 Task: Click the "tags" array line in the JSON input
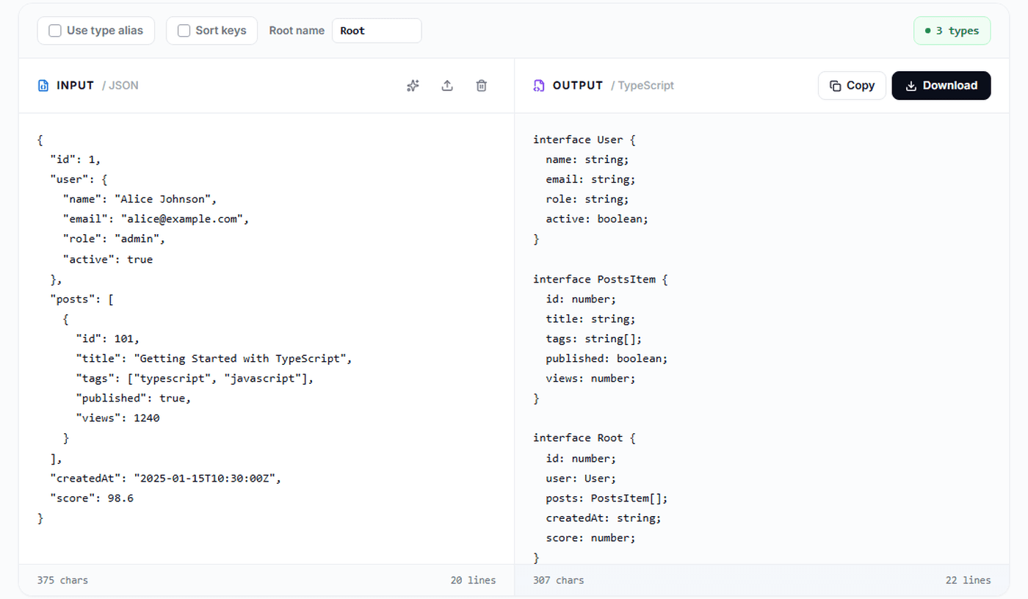pyautogui.click(x=195, y=378)
